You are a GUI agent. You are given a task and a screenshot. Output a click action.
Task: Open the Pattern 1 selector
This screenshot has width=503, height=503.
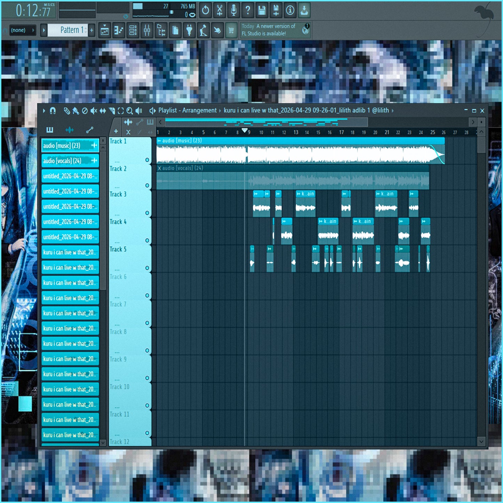(x=68, y=30)
